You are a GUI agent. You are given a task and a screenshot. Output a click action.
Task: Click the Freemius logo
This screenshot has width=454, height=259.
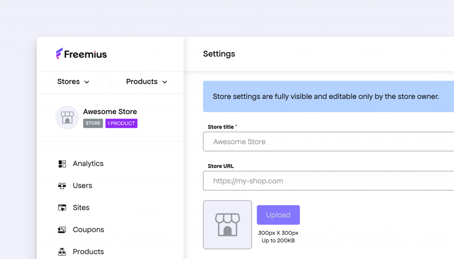point(81,53)
